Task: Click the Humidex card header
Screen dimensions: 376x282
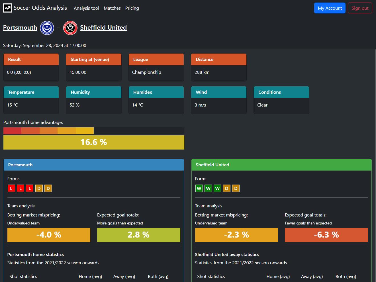Action: (x=156, y=92)
